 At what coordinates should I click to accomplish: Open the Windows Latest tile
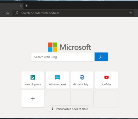coord(57,80)
